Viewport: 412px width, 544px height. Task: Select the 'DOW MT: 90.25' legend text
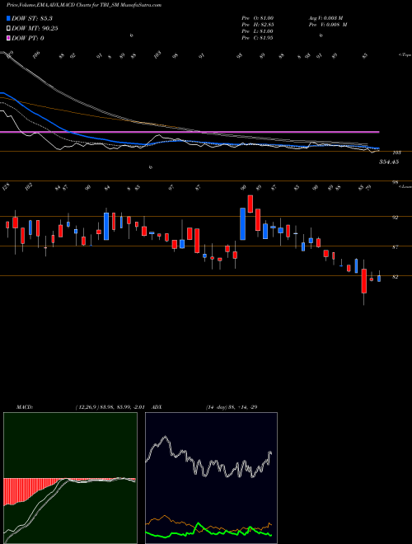pyautogui.click(x=35, y=29)
